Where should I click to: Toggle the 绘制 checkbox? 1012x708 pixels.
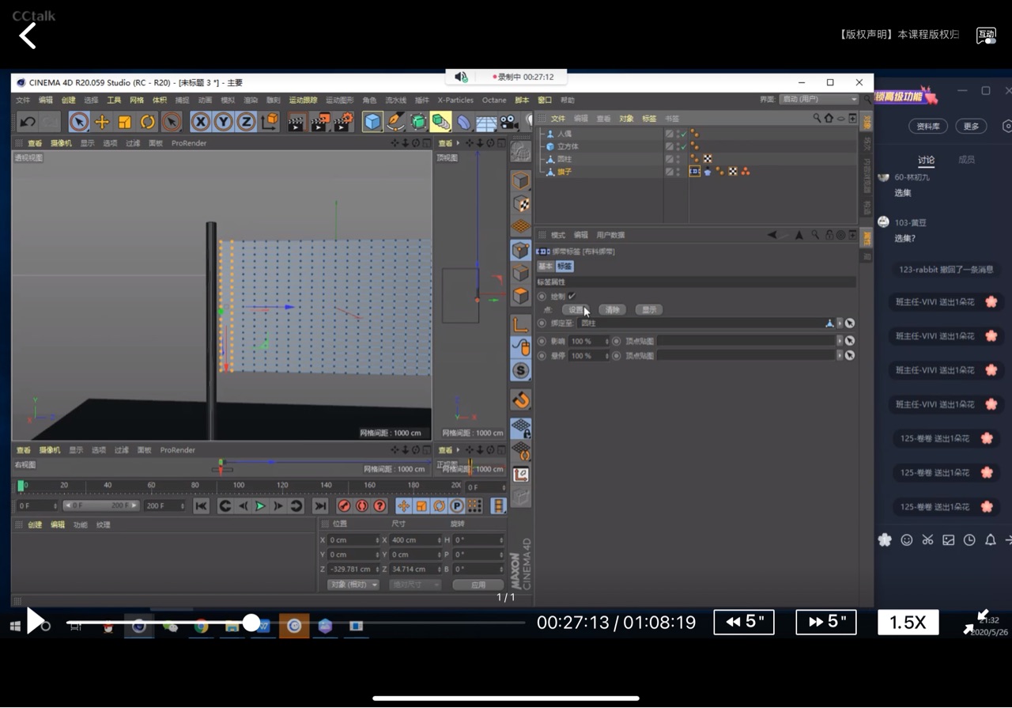(572, 296)
